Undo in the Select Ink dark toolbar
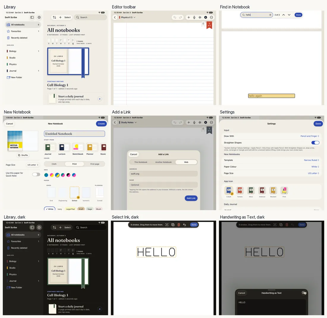Viewport: 327px width, 318px height. 185,225
